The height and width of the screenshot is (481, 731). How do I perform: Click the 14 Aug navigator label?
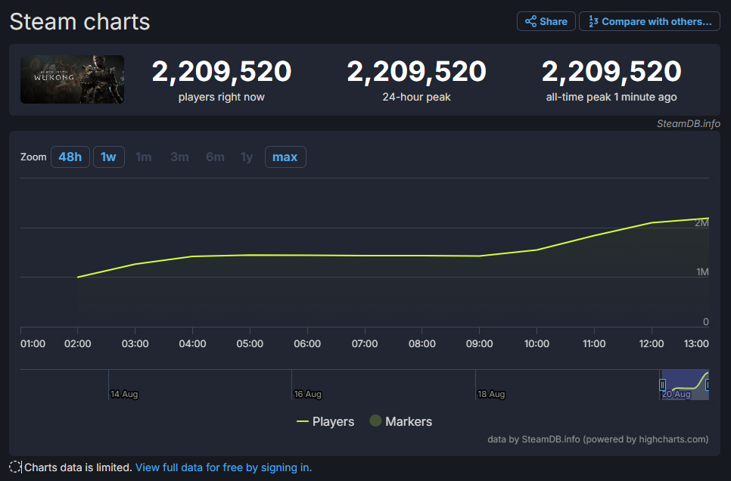pyautogui.click(x=124, y=394)
